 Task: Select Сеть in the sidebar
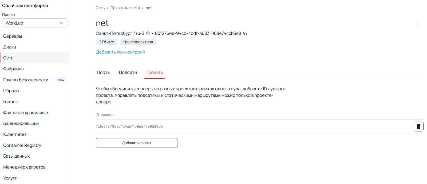click(x=35, y=58)
